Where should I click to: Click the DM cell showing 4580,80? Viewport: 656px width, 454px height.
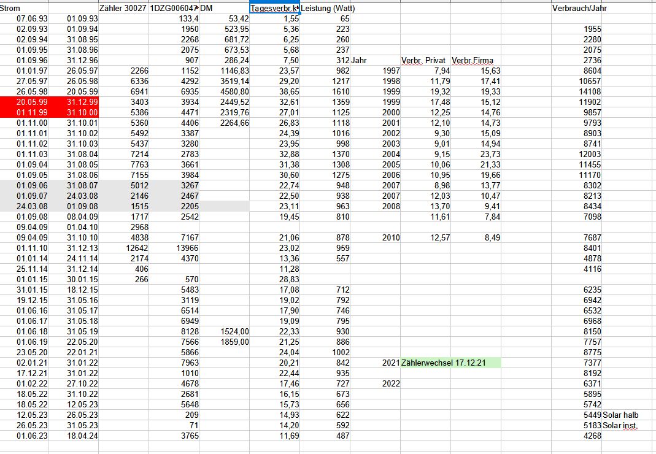click(223, 91)
